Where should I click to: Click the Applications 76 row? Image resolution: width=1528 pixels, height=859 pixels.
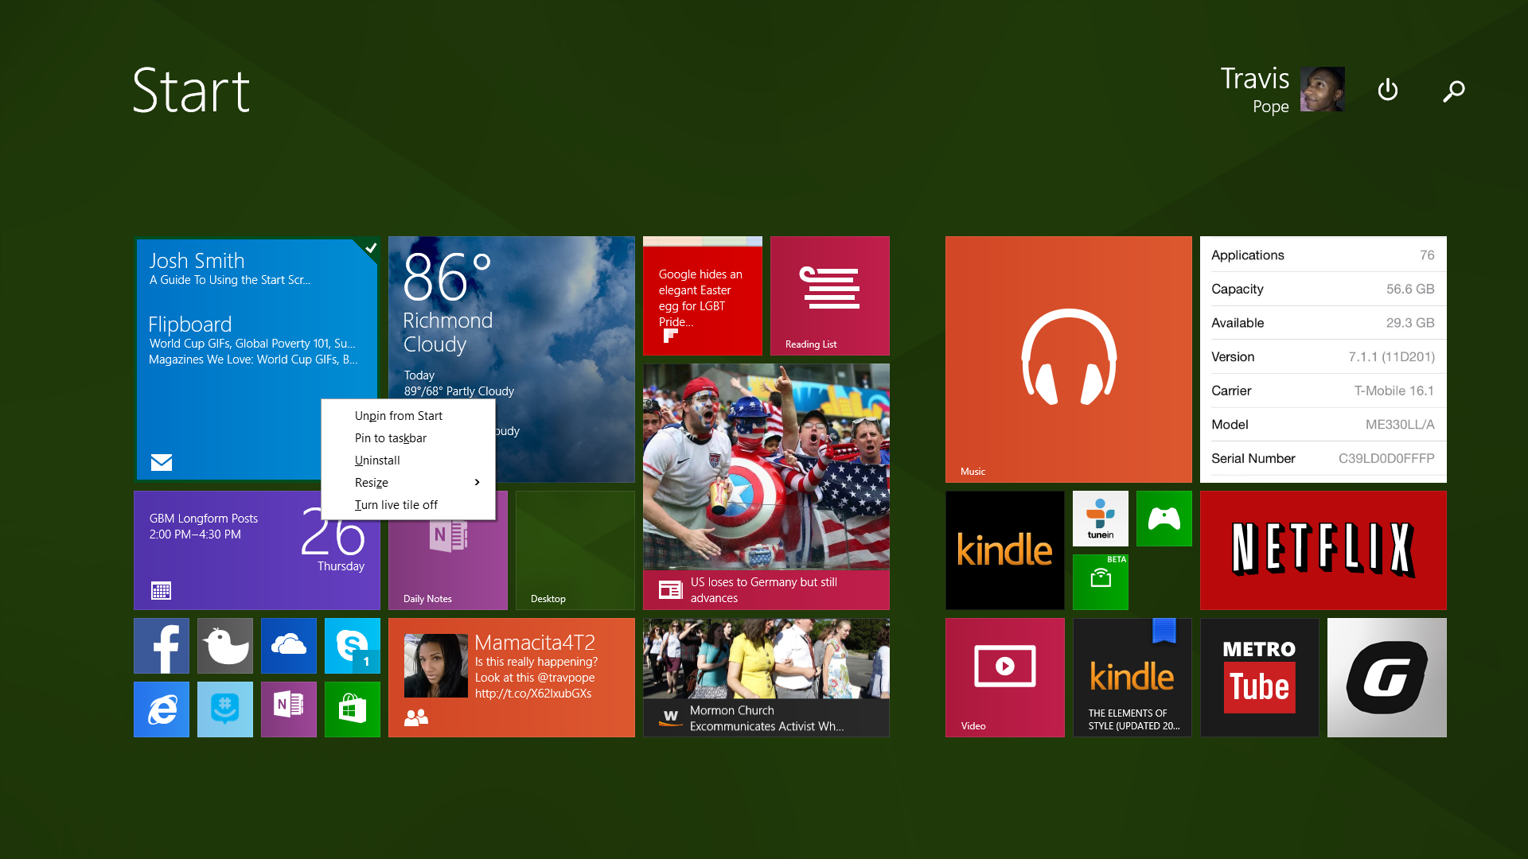coord(1323,255)
